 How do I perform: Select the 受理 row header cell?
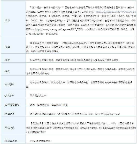(x=13, y=45)
